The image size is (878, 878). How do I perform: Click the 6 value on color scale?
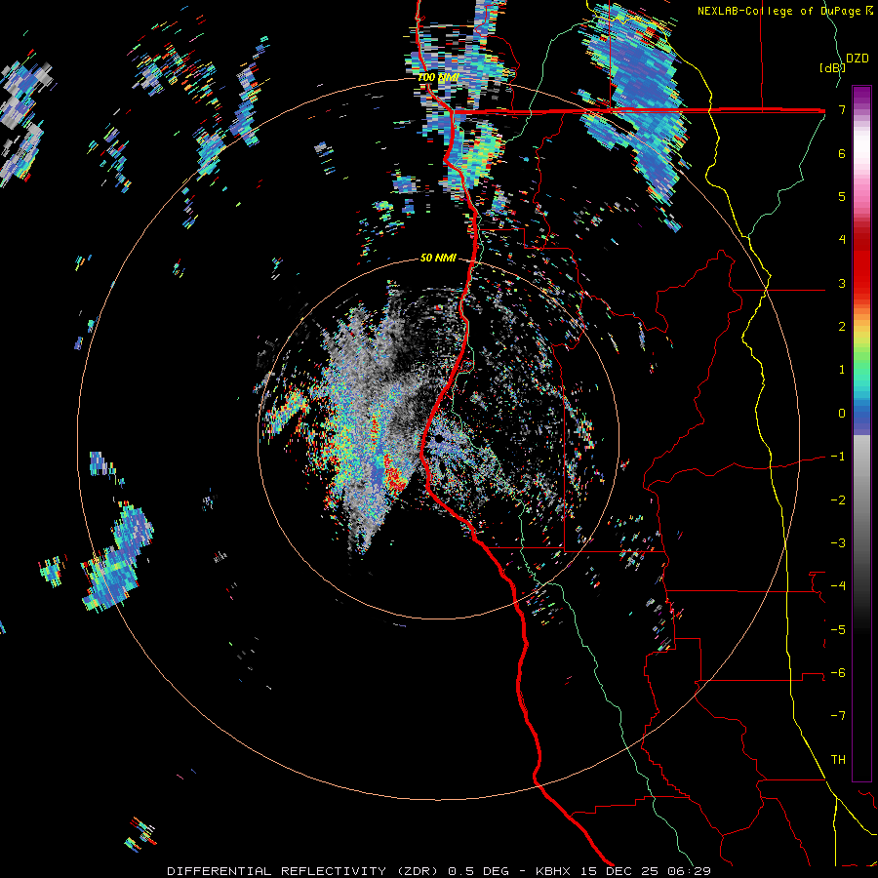point(842,153)
